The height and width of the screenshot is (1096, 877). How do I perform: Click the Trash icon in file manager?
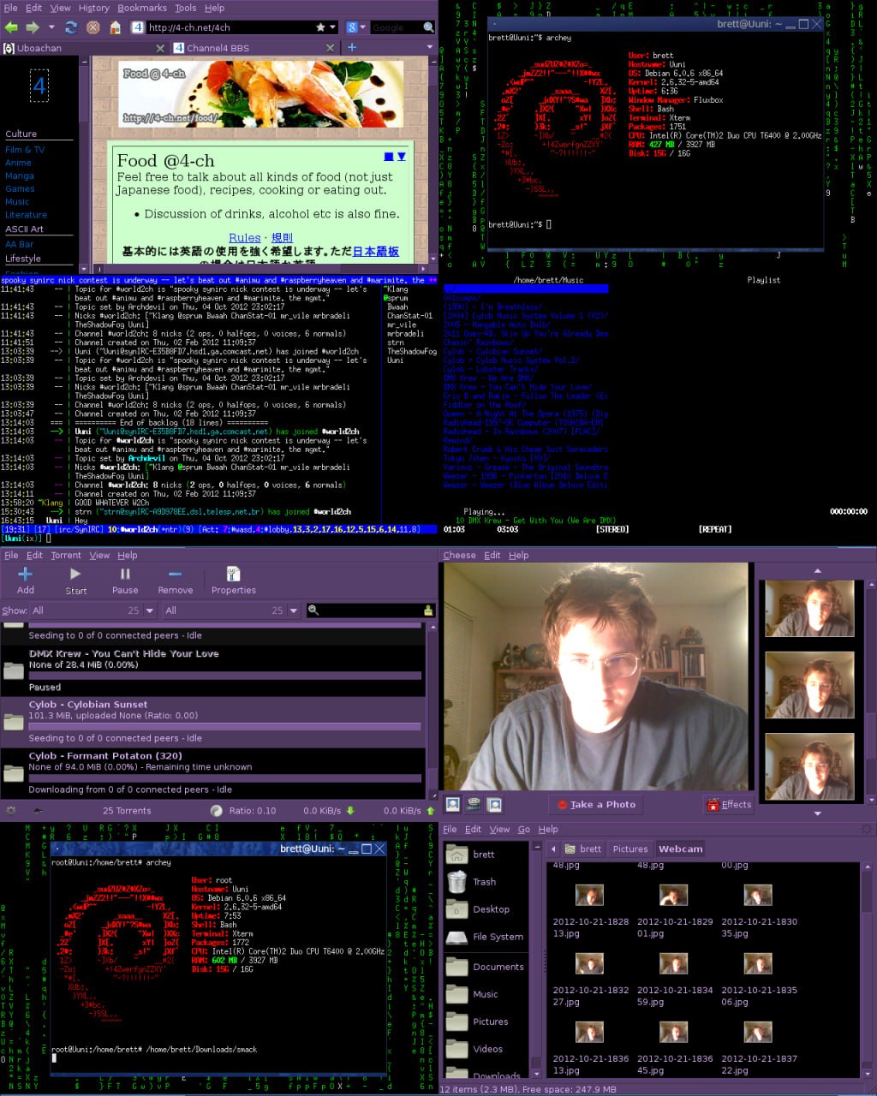(x=457, y=881)
